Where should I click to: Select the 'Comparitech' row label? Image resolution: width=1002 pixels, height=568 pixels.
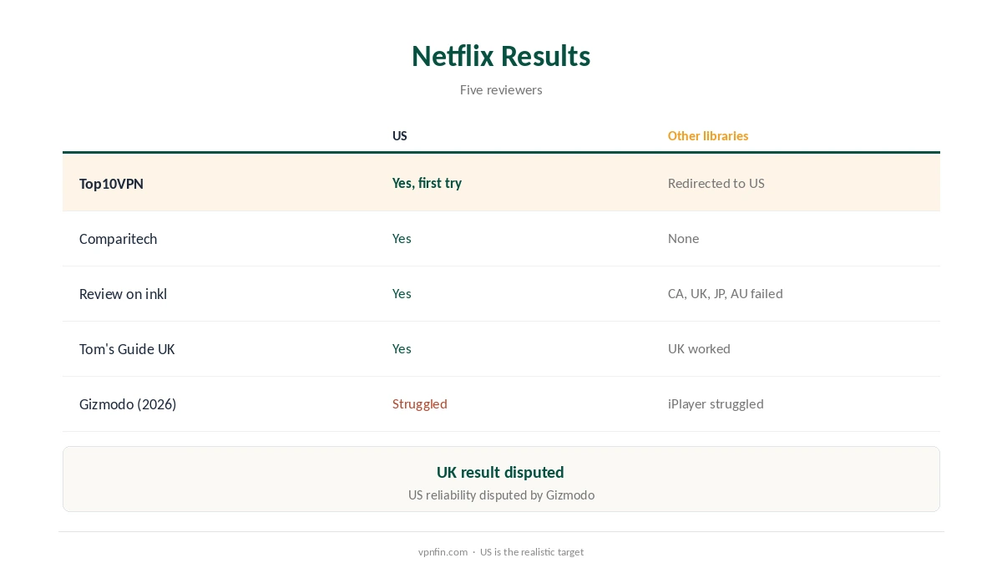[x=118, y=239]
